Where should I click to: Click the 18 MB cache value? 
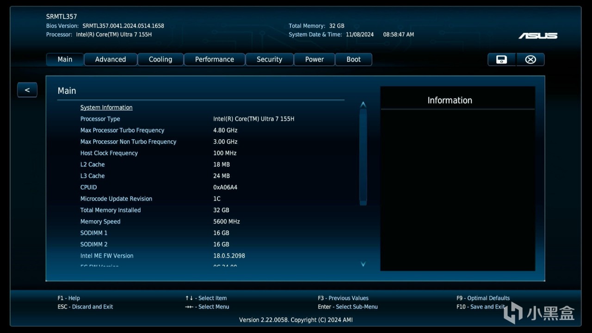click(222, 165)
